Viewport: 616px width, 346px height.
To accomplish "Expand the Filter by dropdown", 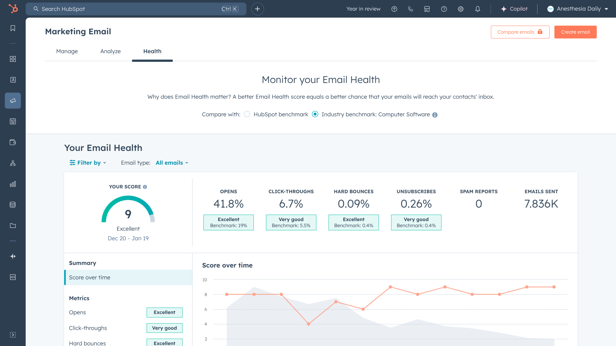I will tap(88, 163).
